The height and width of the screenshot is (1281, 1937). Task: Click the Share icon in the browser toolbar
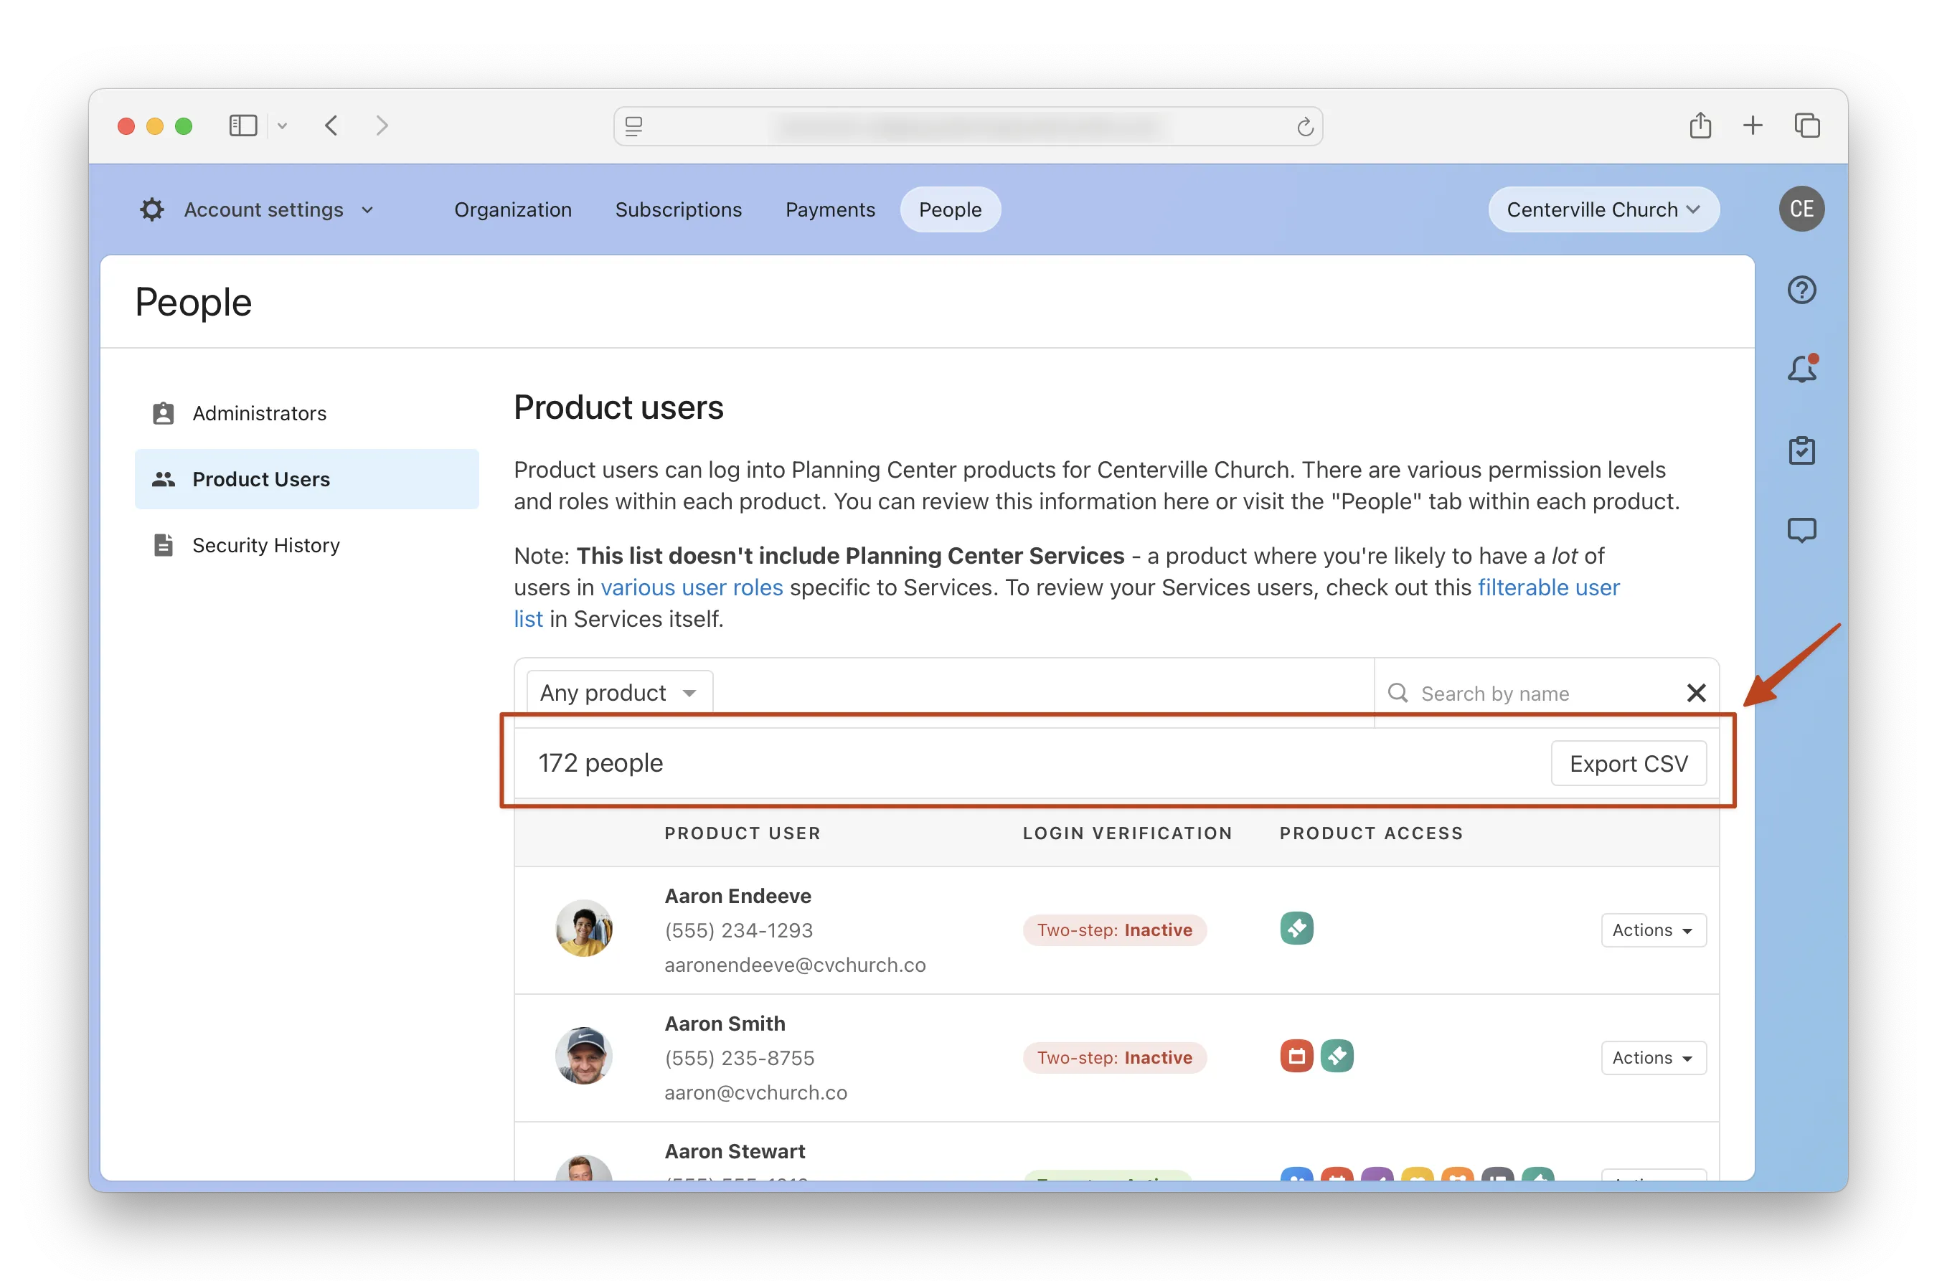[x=1701, y=125]
